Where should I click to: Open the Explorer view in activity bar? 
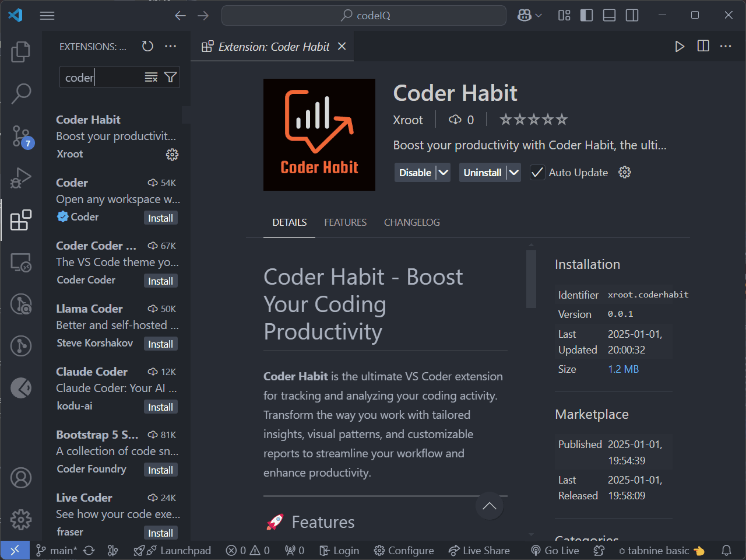(21, 52)
